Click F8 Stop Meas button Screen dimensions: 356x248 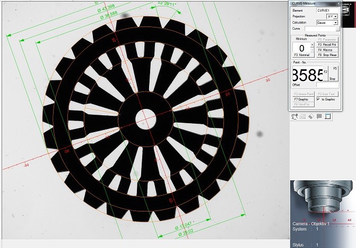tap(327, 55)
